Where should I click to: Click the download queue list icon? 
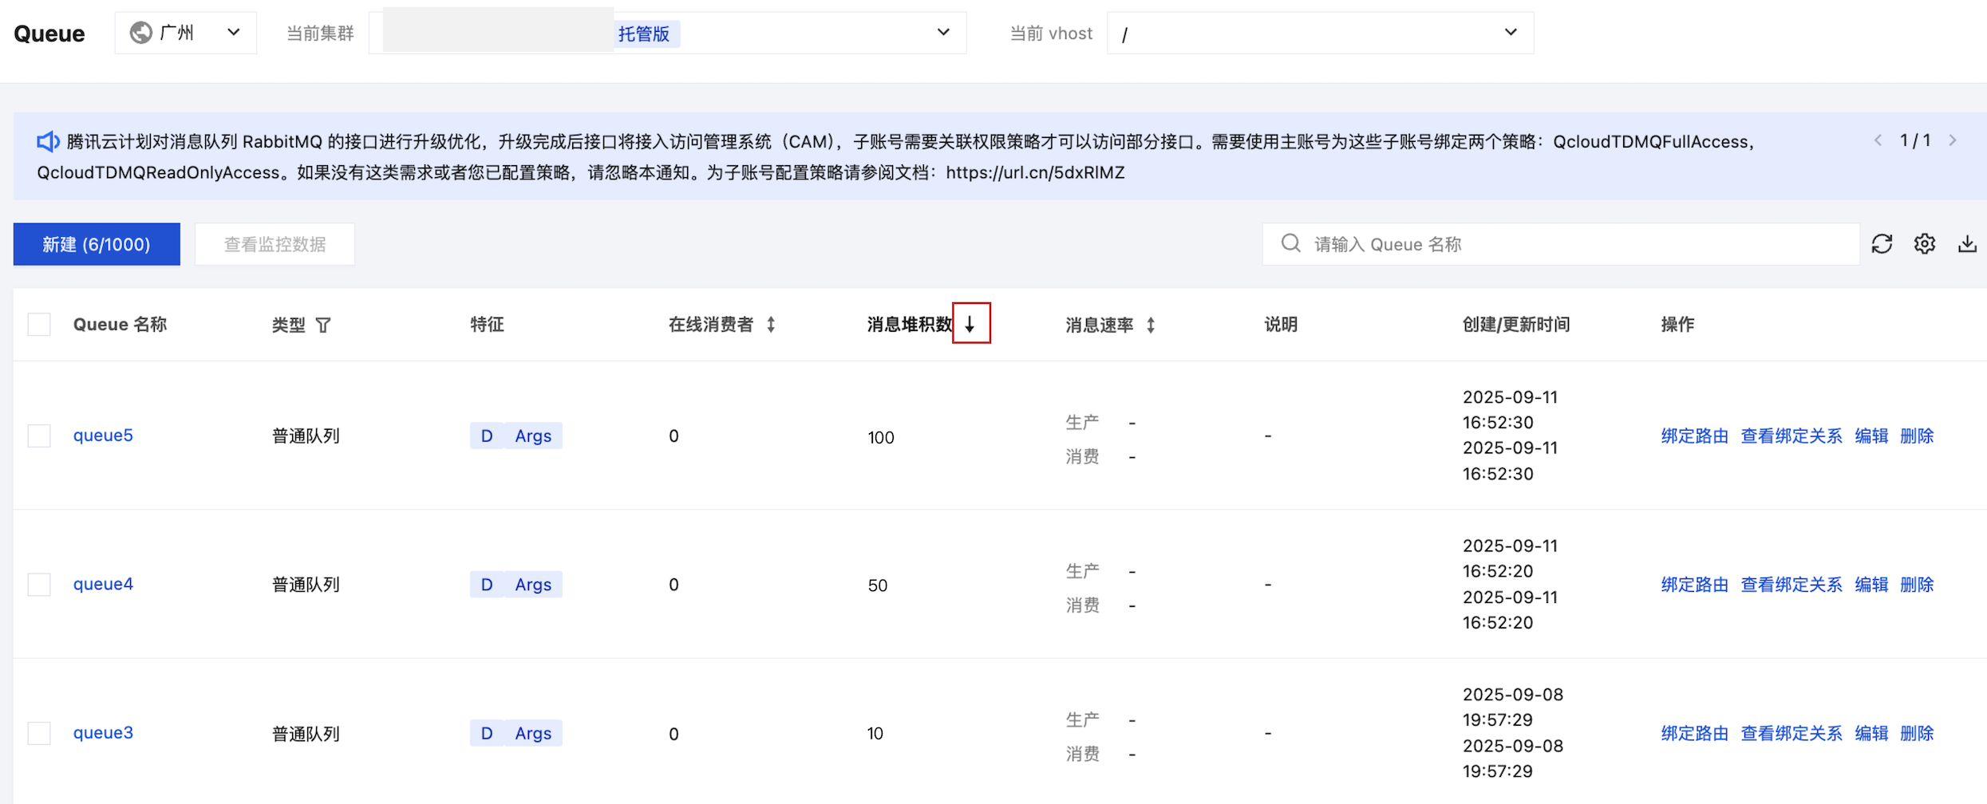pos(1967,244)
